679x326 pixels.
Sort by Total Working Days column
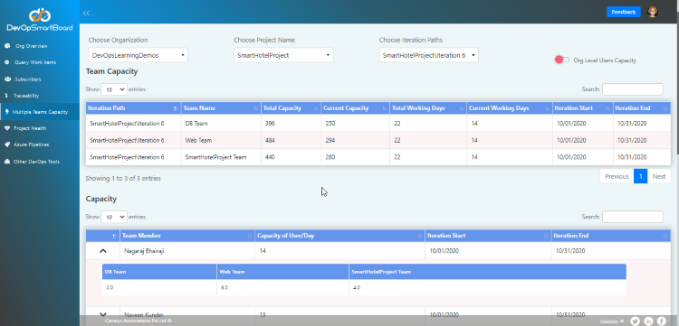(428, 108)
